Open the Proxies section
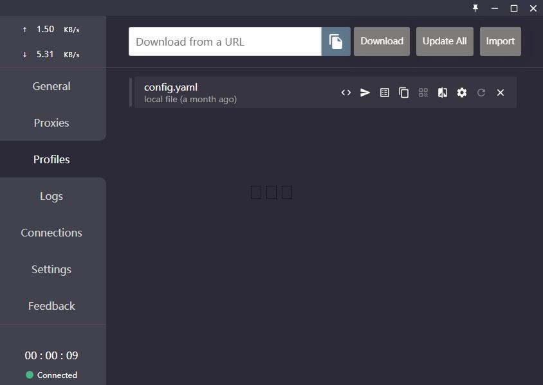This screenshot has height=385, width=543. [51, 123]
